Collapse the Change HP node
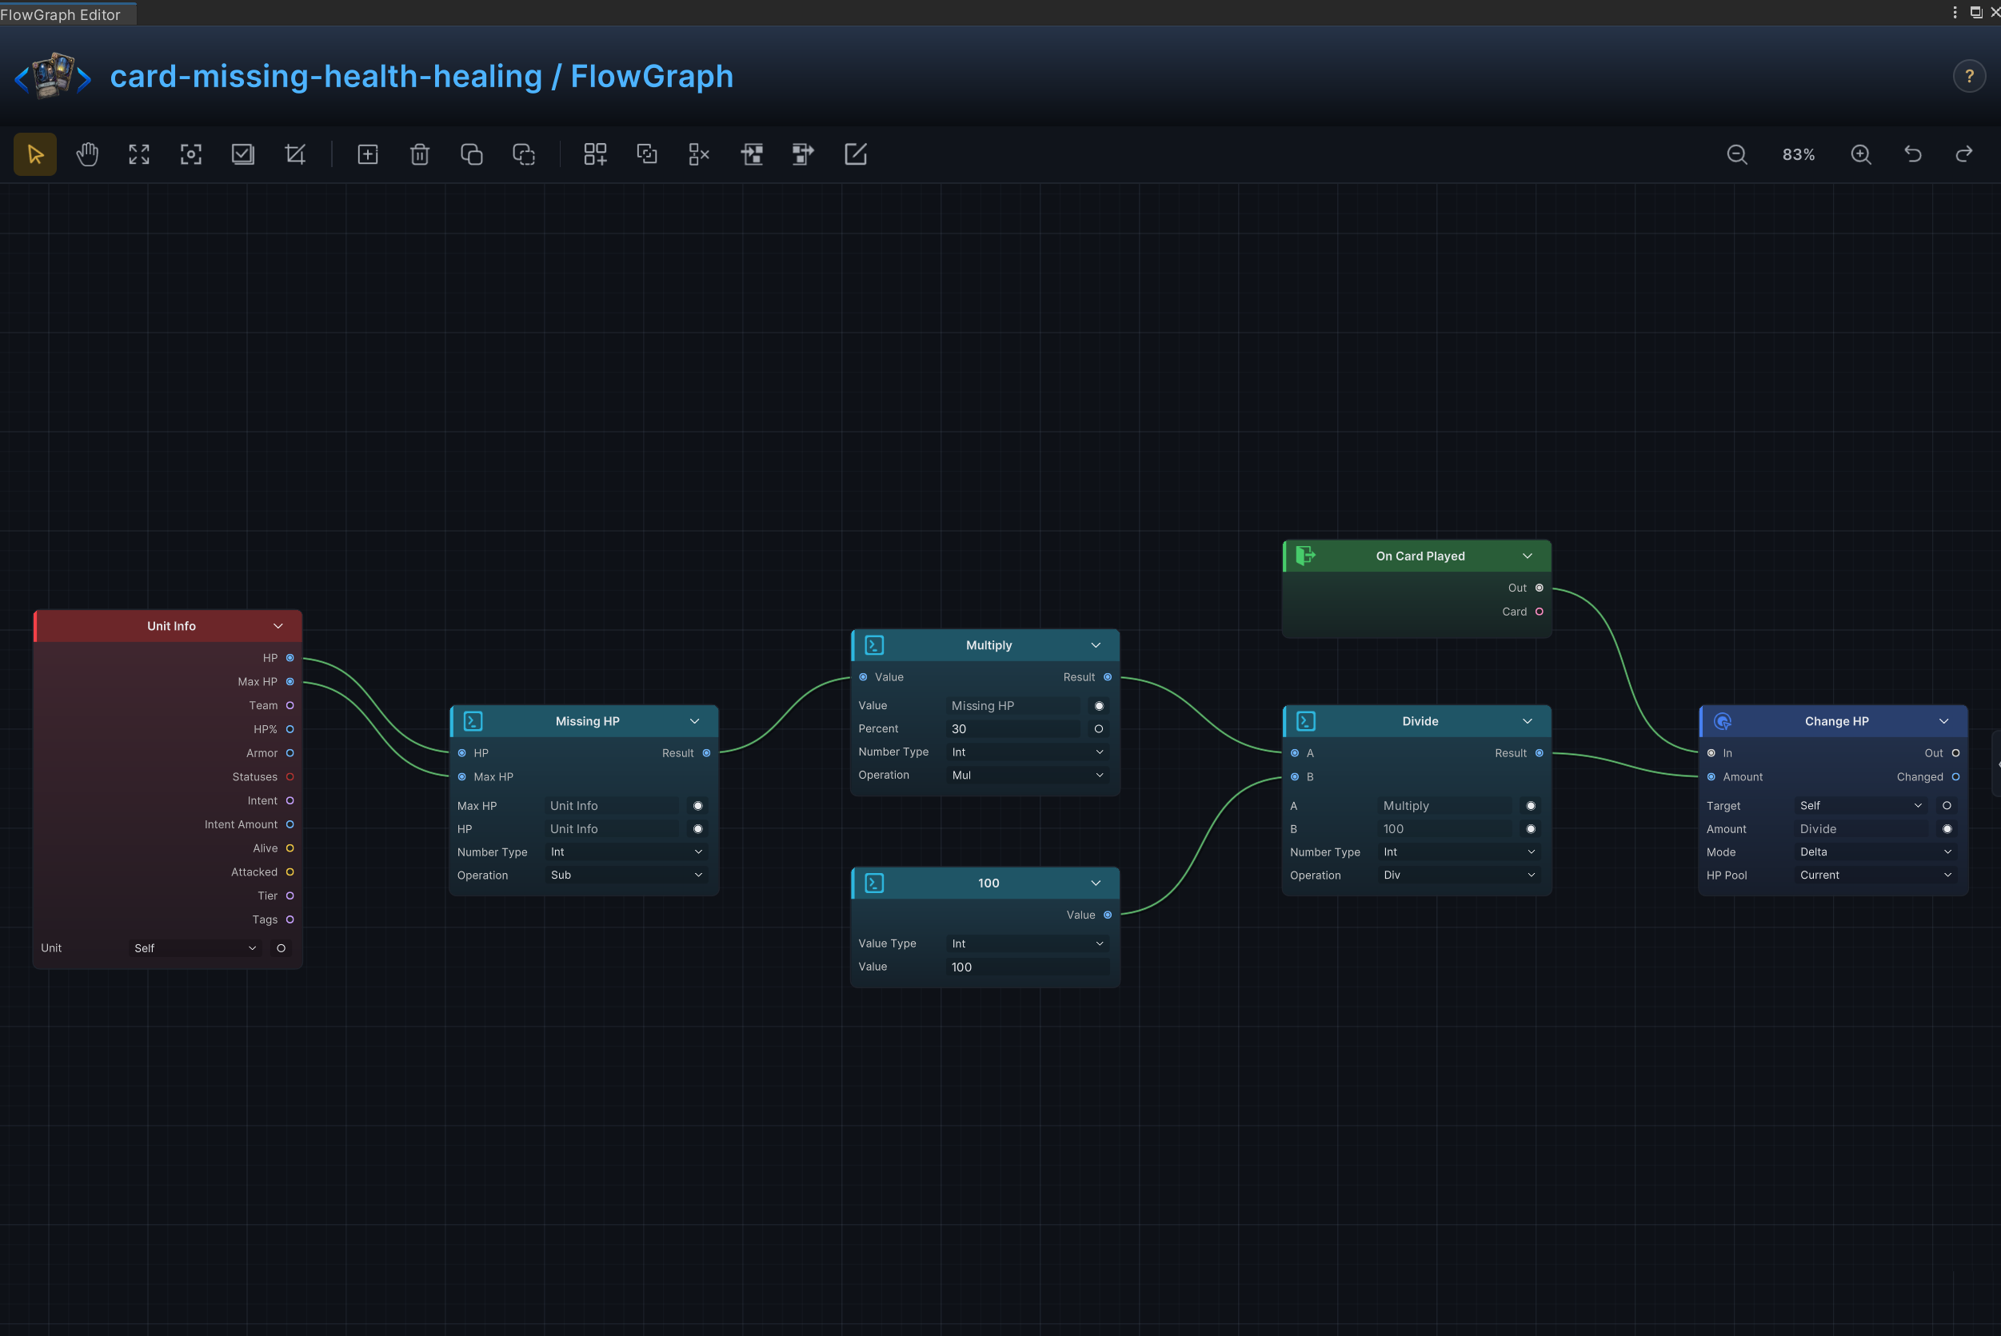The image size is (2001, 1336). point(1944,722)
